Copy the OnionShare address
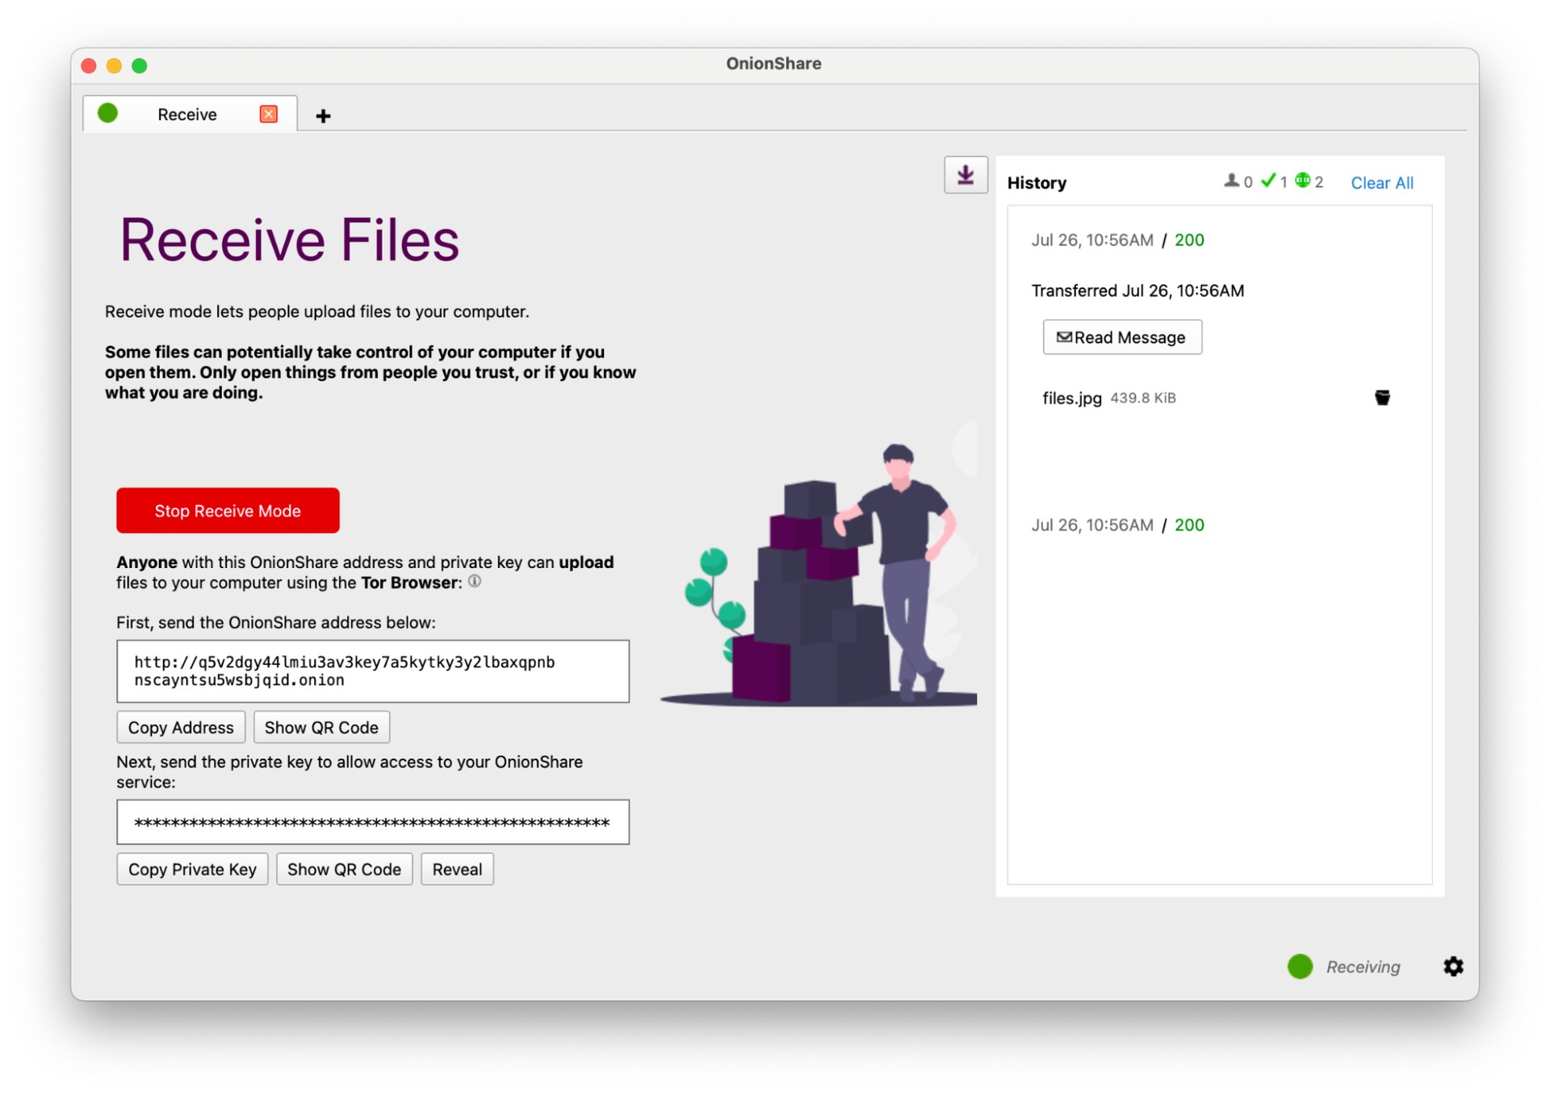 (x=181, y=727)
